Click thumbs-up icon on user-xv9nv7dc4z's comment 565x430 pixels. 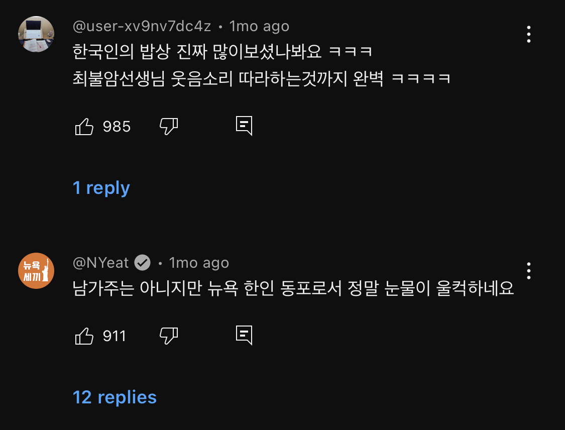(84, 127)
